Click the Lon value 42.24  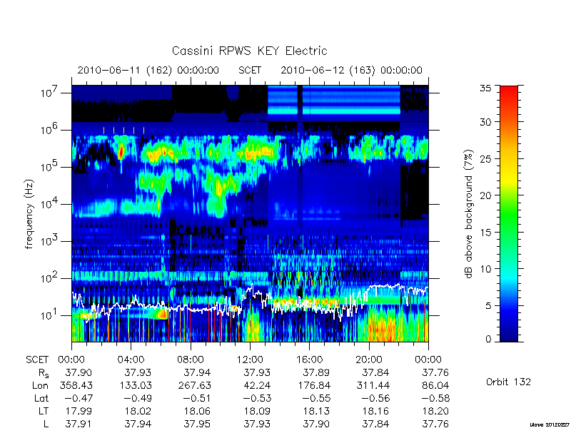click(x=257, y=385)
